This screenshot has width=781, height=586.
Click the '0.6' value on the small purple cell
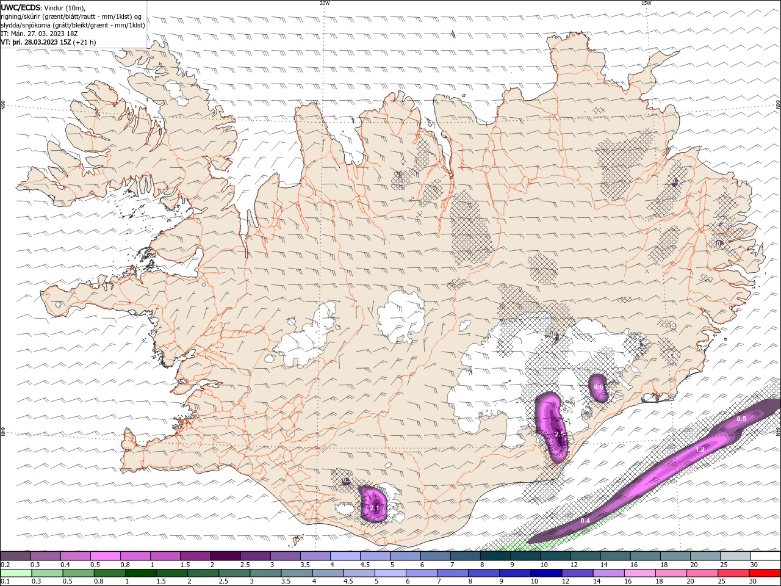pyautogui.click(x=599, y=386)
